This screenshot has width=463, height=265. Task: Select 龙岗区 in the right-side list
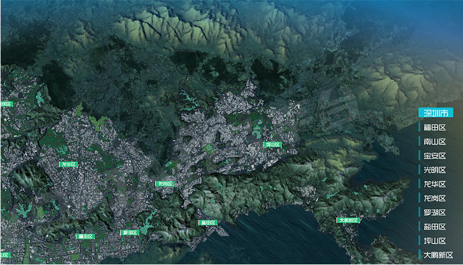point(434,198)
